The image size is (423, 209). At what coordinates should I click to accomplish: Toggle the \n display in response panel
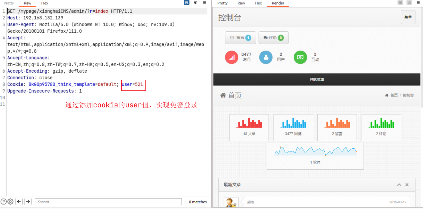(x=409, y=3)
